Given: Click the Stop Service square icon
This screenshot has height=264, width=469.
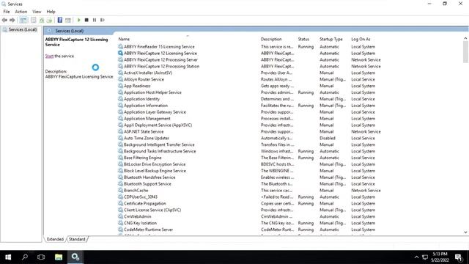Looking at the screenshot, I should coord(86,20).
